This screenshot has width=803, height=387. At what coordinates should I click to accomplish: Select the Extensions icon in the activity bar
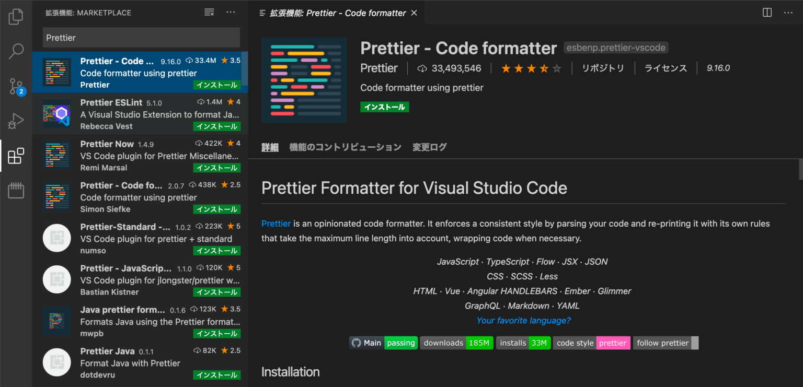point(16,155)
